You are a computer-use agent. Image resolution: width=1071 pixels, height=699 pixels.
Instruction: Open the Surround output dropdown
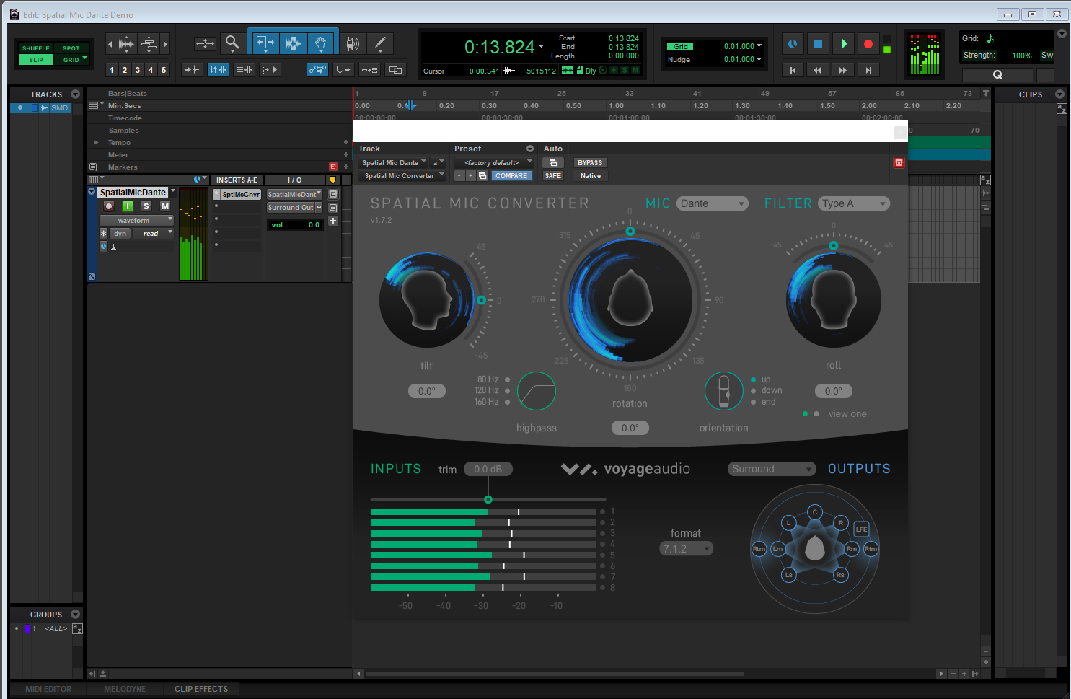click(772, 469)
